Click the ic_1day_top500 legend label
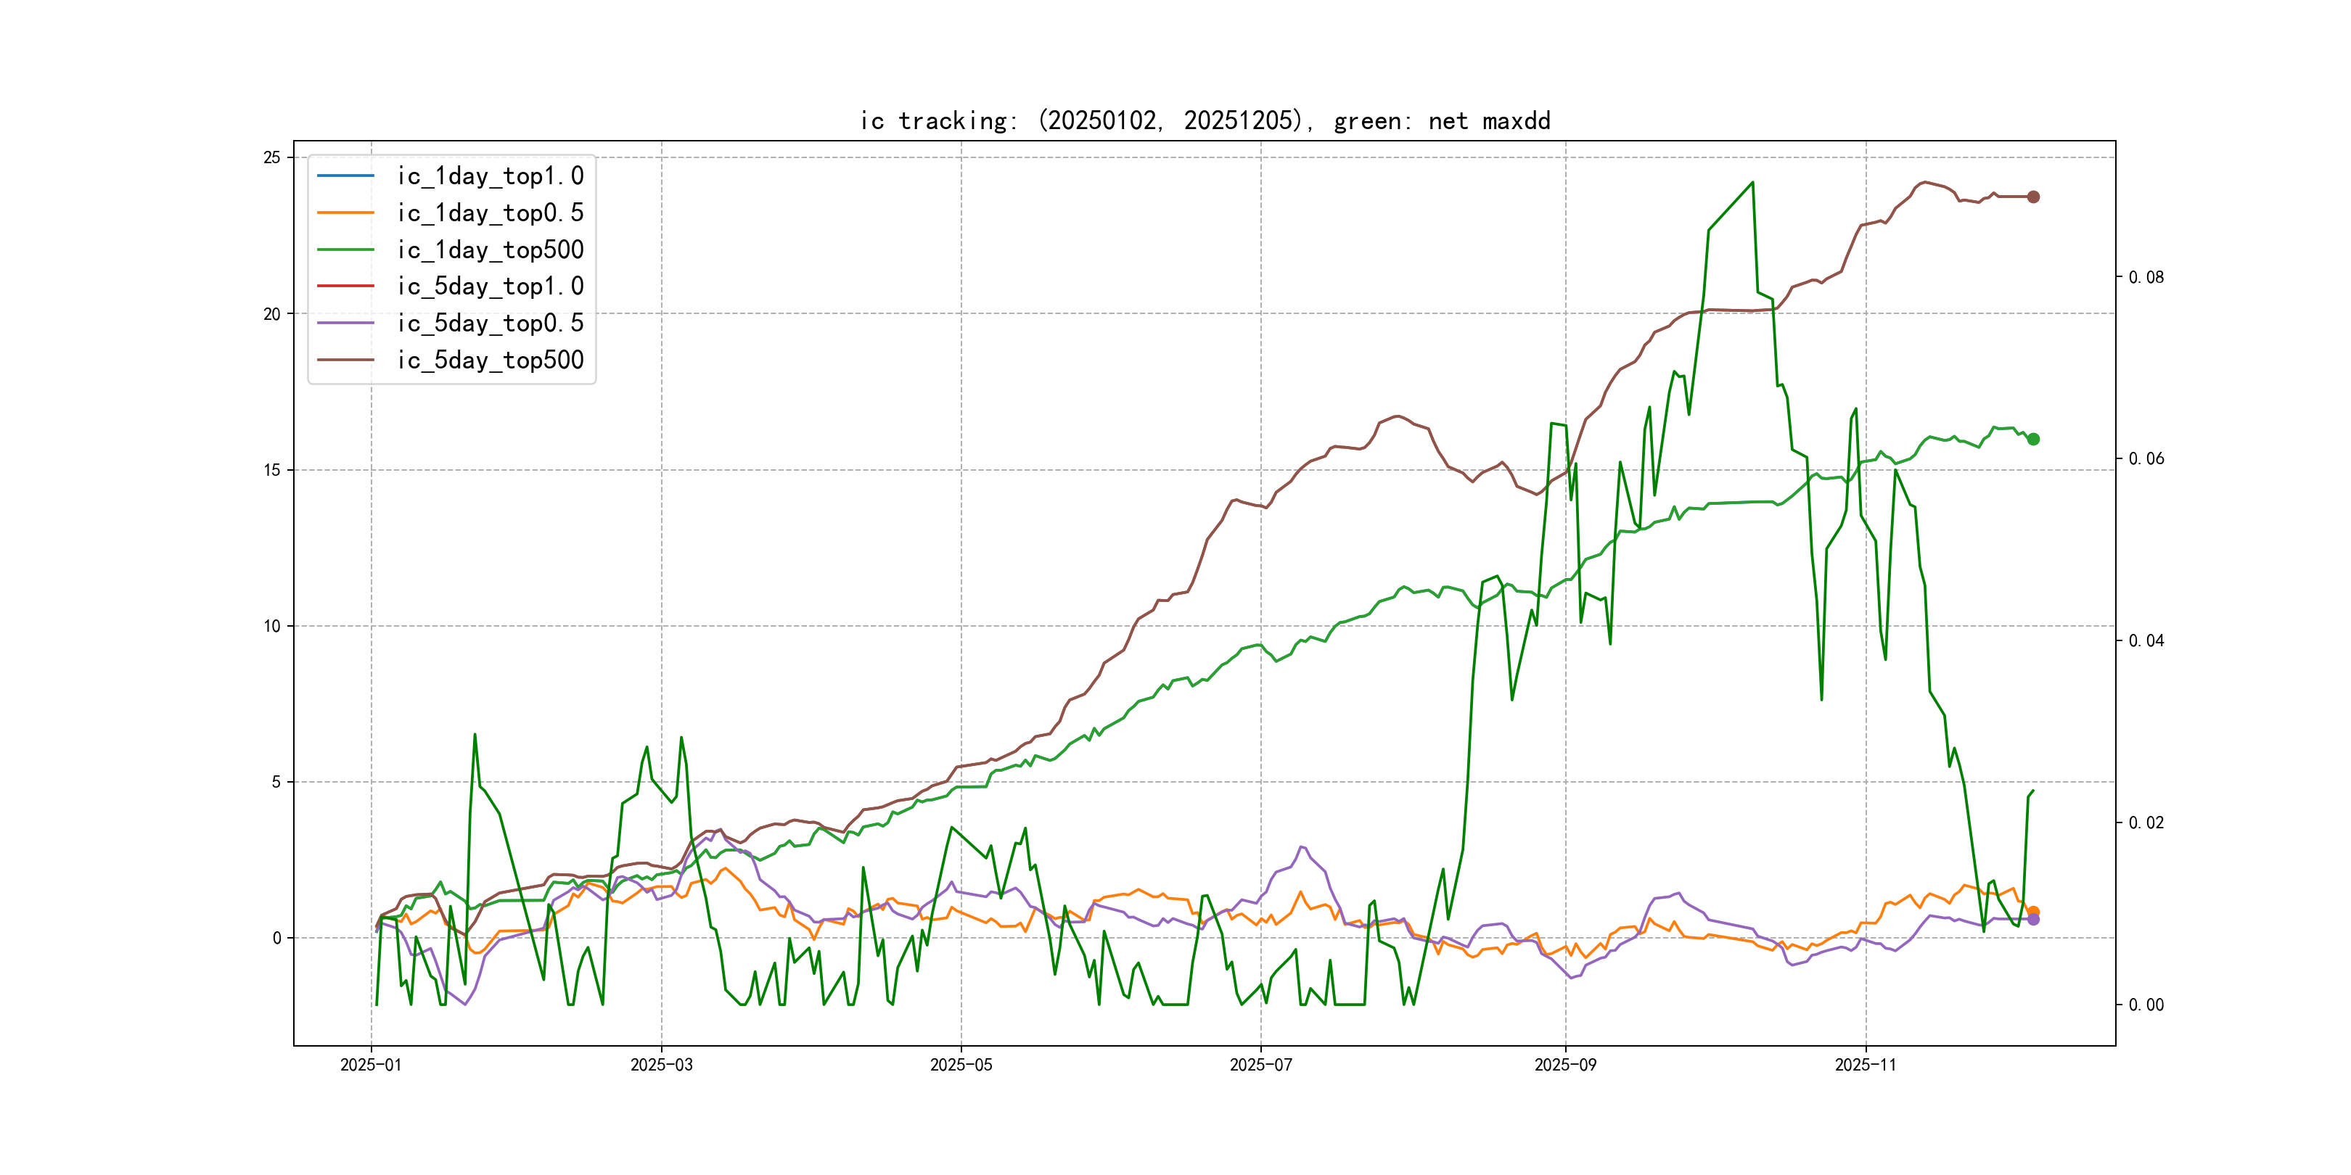Image resolution: width=2351 pixels, height=1175 pixels. click(490, 250)
